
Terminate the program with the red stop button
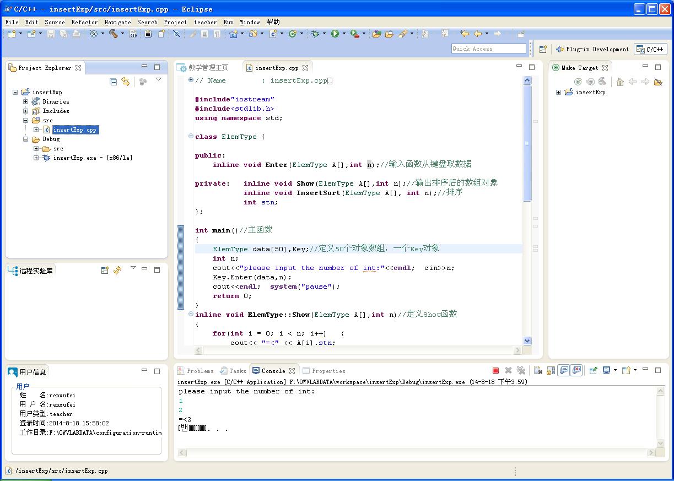(495, 371)
